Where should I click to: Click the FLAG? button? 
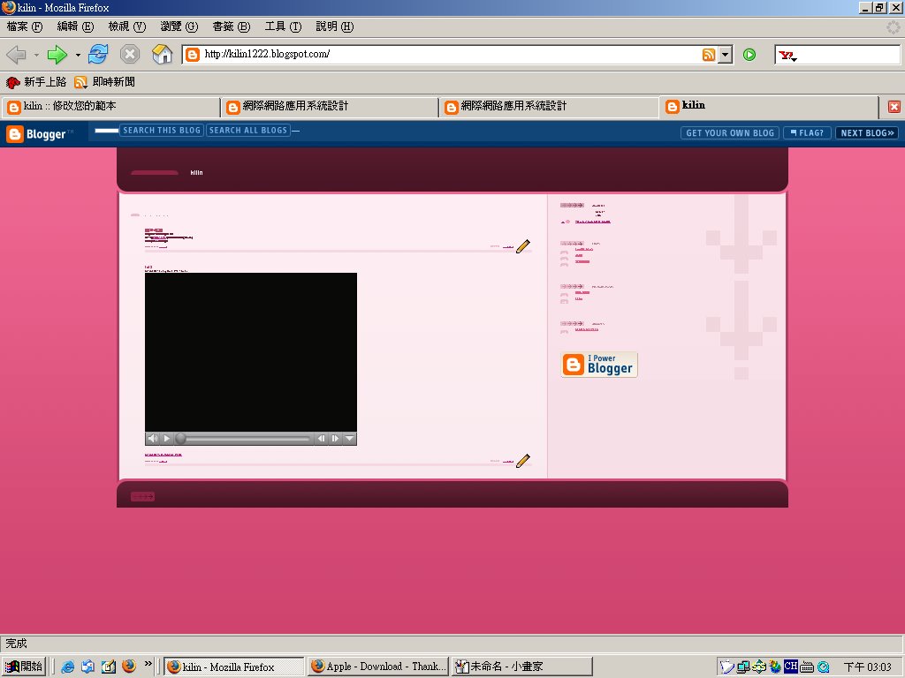click(807, 133)
